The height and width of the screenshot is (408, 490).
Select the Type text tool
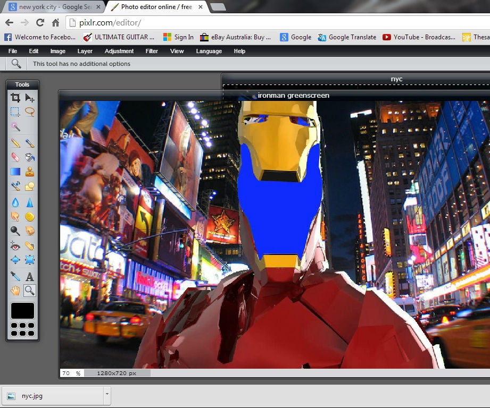pyautogui.click(x=30, y=276)
